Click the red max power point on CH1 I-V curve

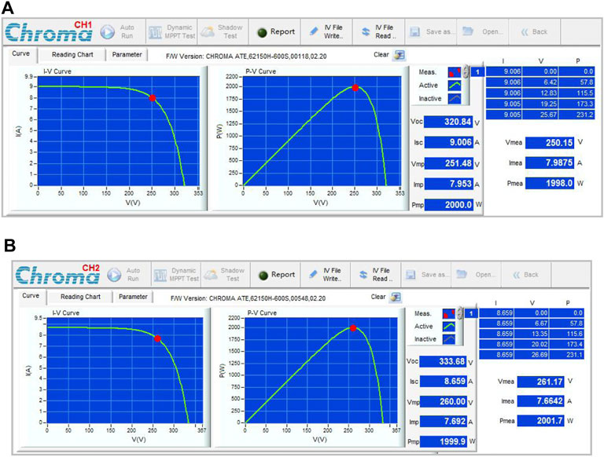[x=153, y=98]
